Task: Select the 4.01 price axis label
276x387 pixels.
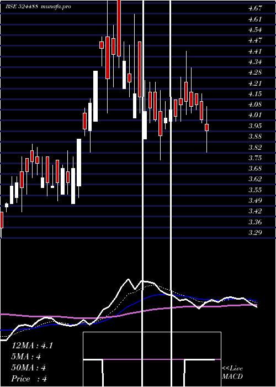Action: point(255,115)
